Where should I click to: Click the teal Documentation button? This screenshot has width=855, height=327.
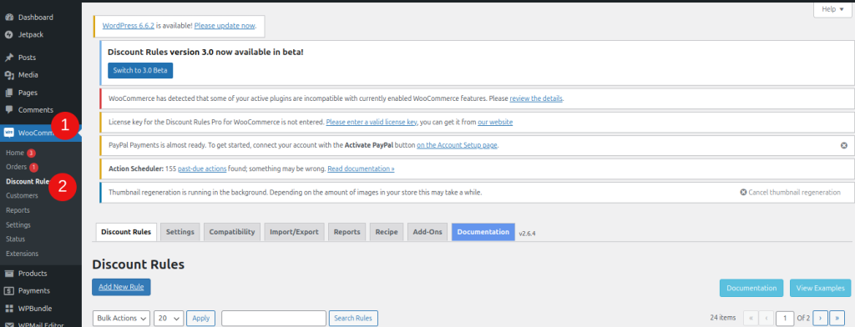[x=751, y=289]
